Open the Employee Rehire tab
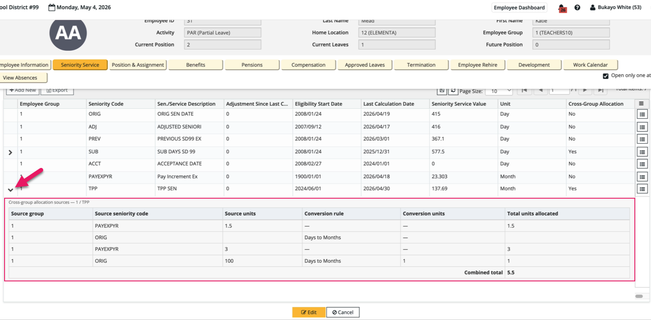The width and height of the screenshot is (651, 320). click(477, 65)
